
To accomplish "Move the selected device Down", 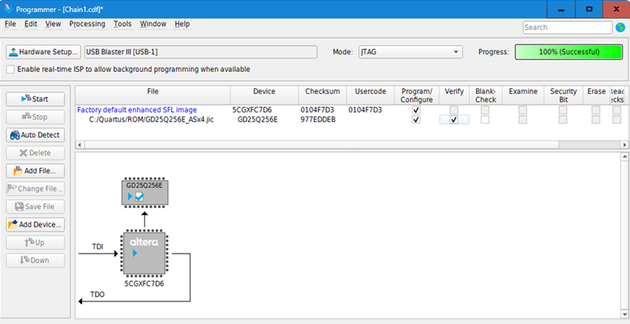I will click(x=35, y=260).
